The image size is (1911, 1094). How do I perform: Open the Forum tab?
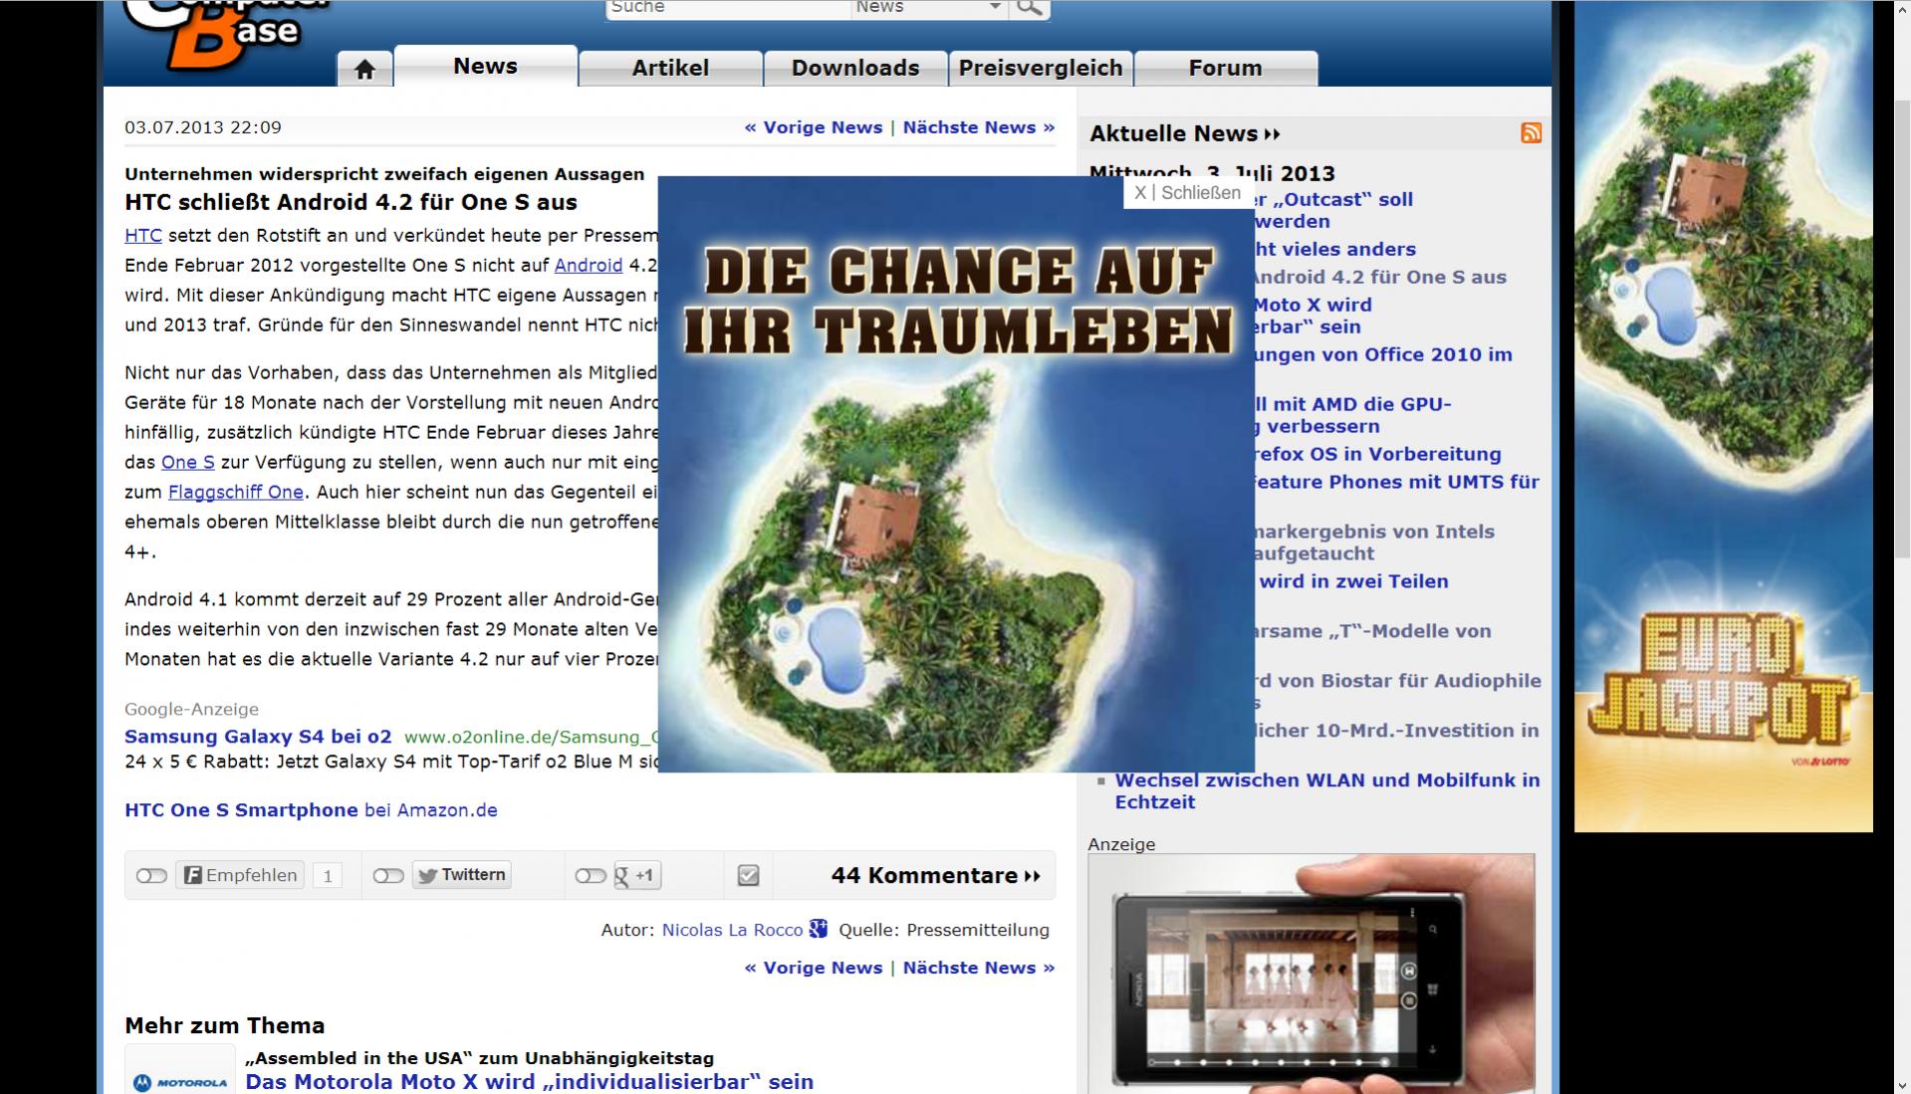click(1226, 68)
